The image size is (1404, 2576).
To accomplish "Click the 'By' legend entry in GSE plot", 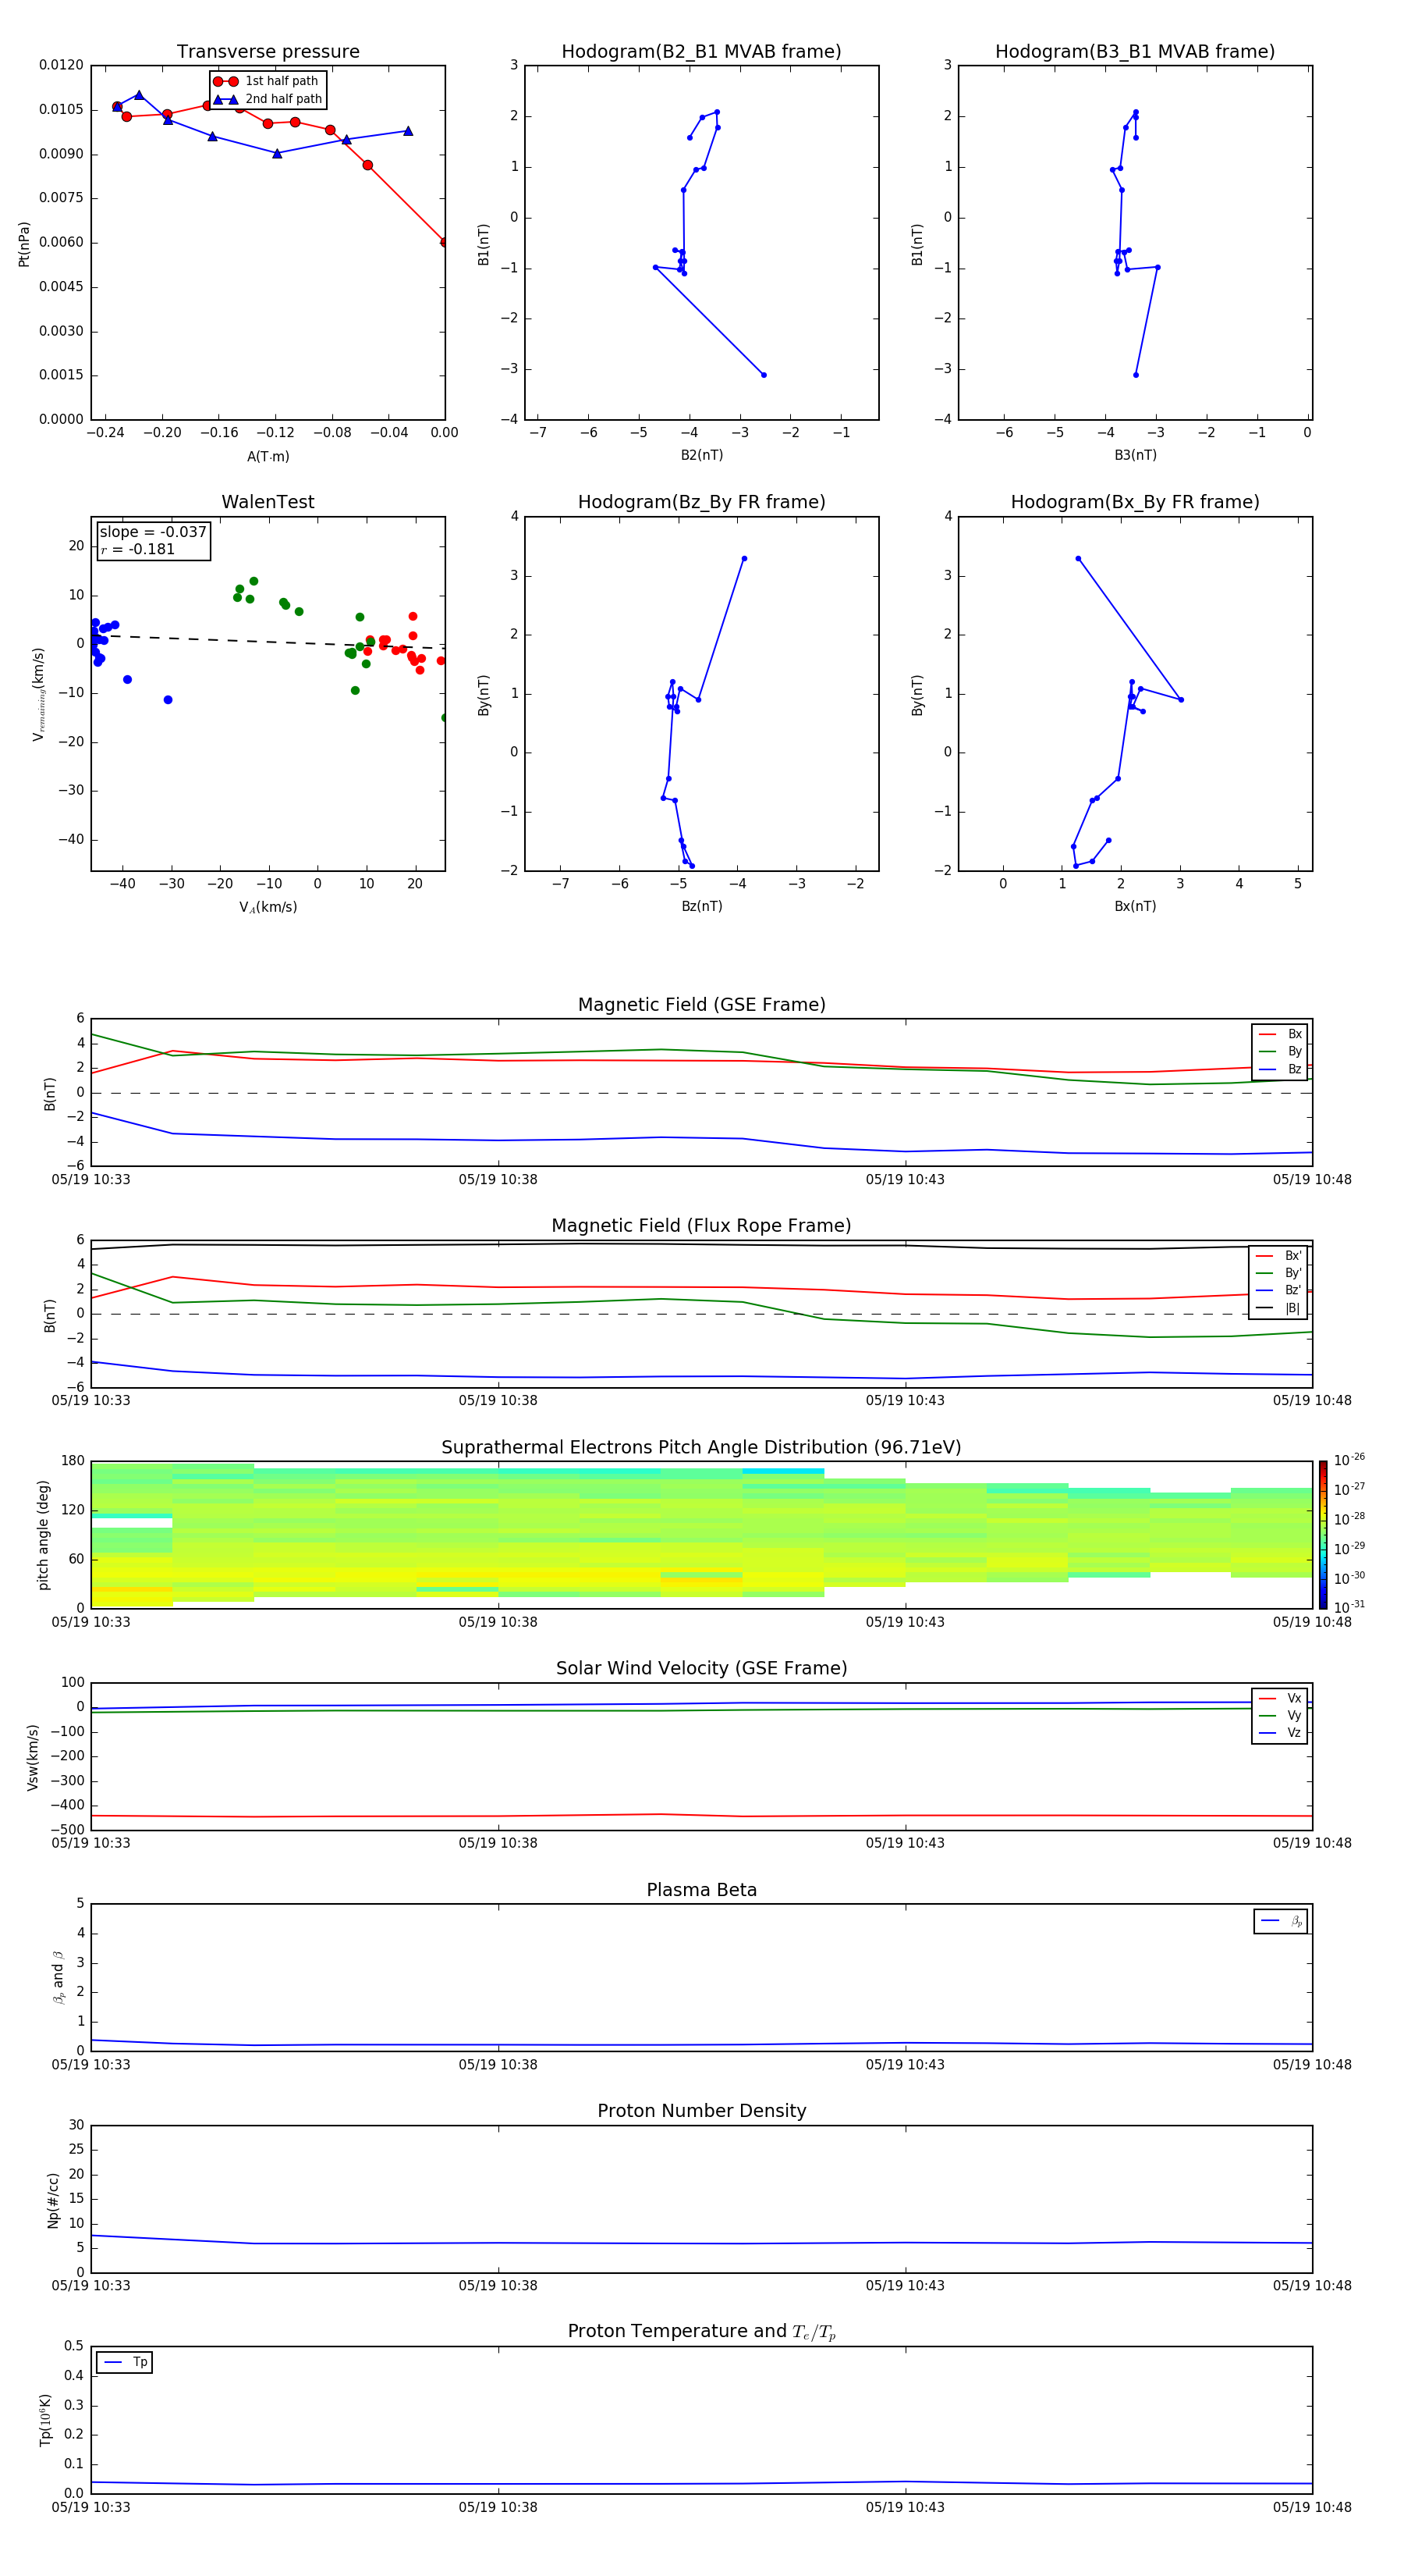I will point(1280,1051).
